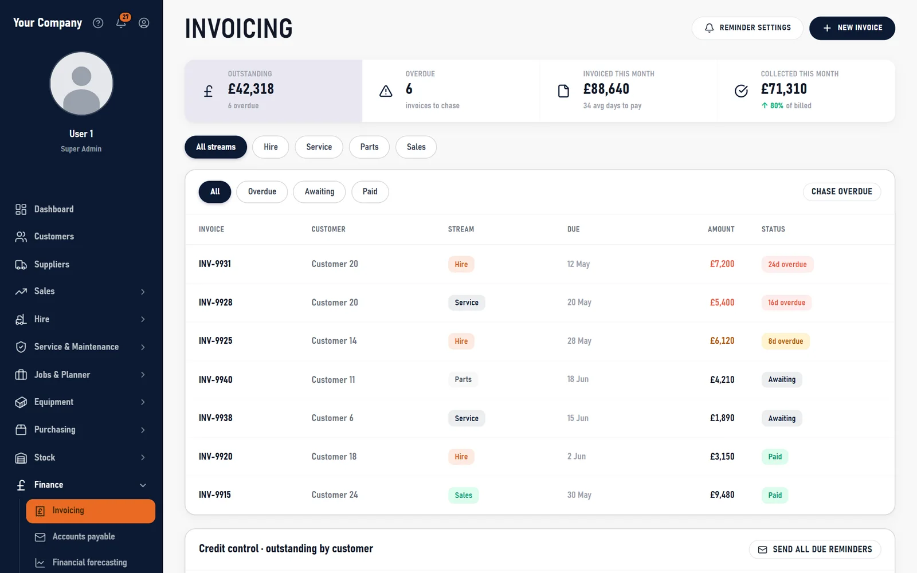Expand the Jobs & Planner chevron
The height and width of the screenshot is (573, 917).
143,375
